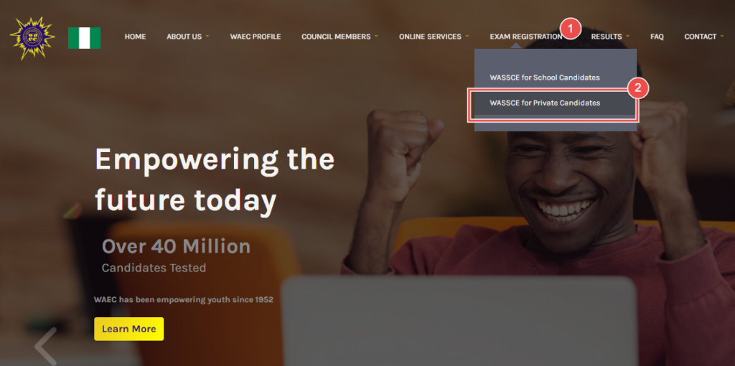
Task: Open the WAEC Profile menu item
Action: [256, 37]
